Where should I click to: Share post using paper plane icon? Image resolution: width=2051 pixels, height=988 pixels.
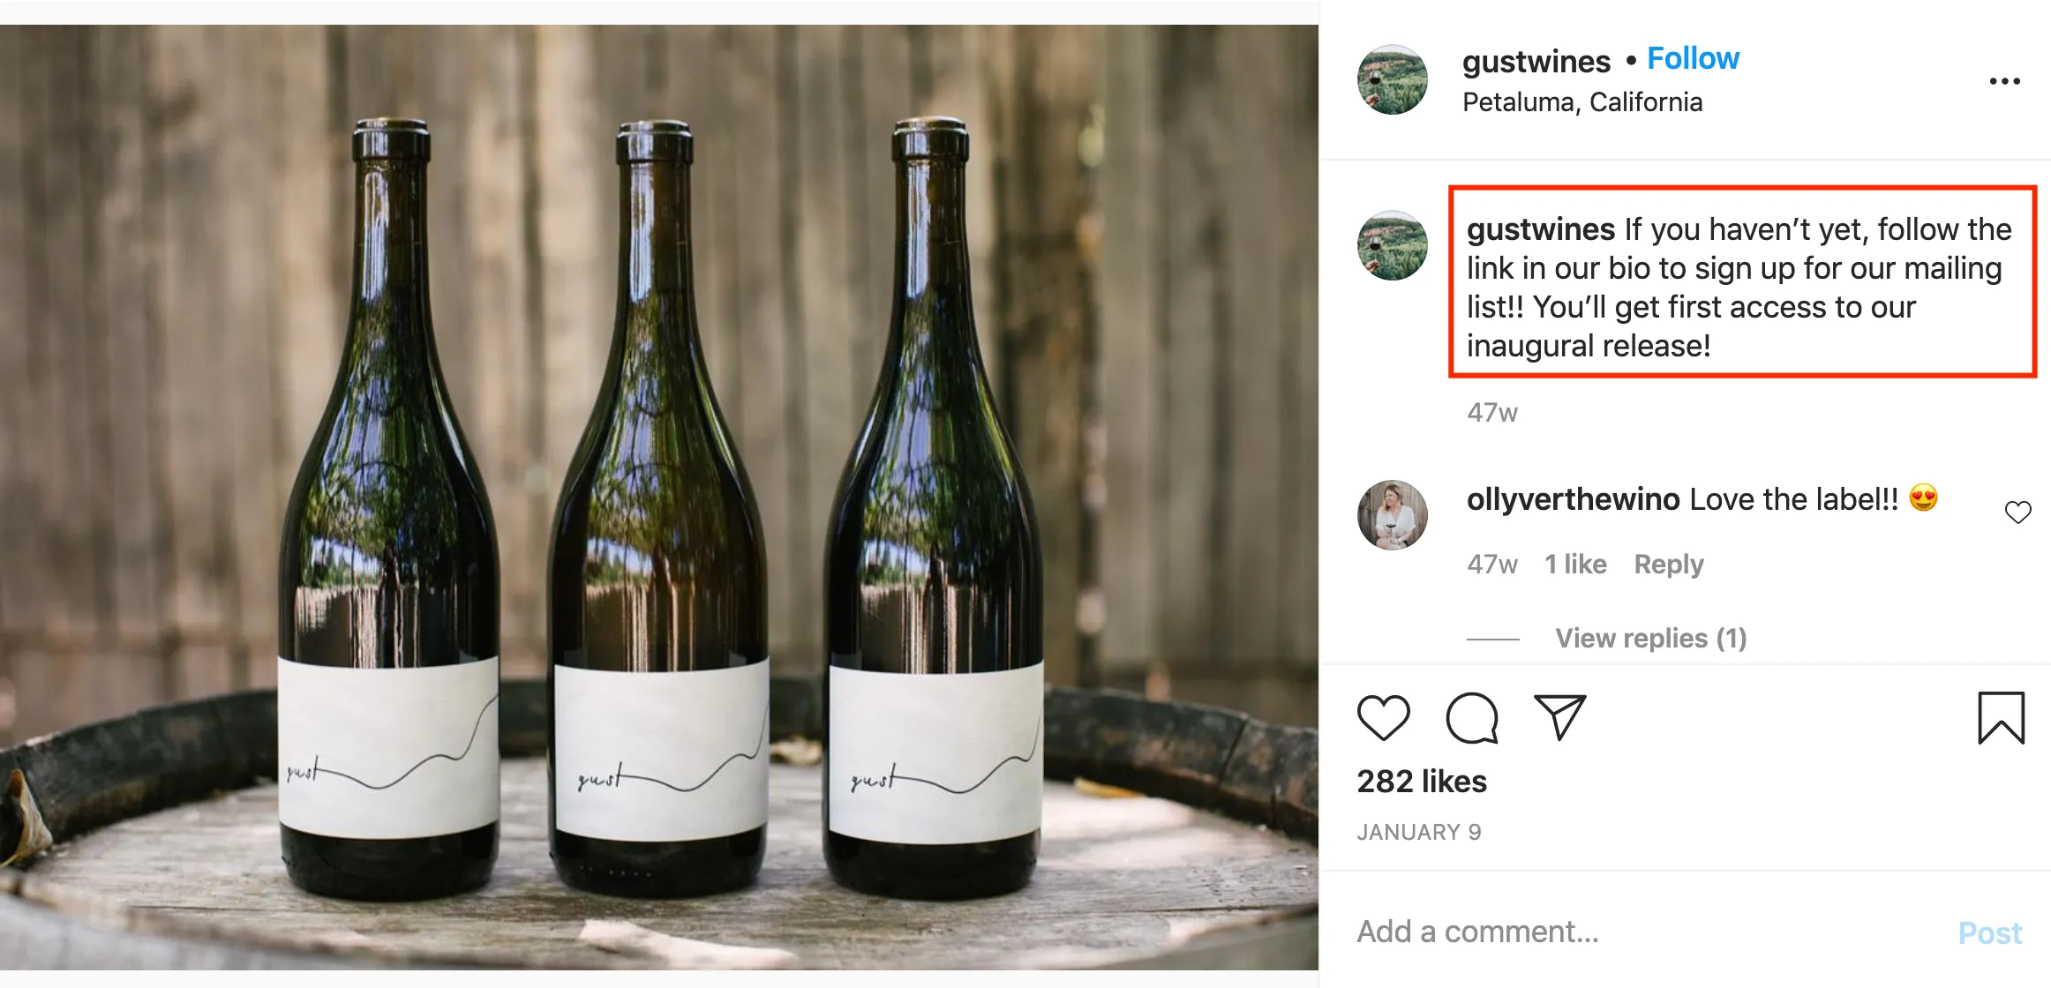(1559, 717)
